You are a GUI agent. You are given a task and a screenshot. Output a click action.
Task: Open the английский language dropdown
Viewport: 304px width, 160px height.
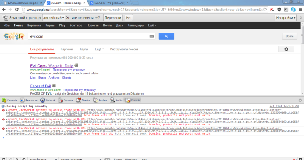click(54, 18)
